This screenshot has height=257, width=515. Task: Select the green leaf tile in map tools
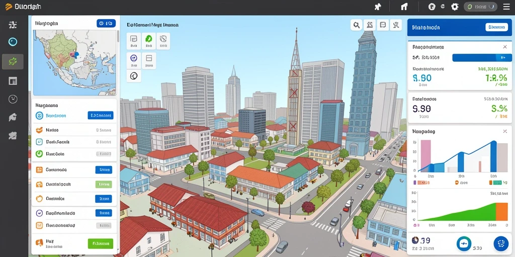click(148, 41)
